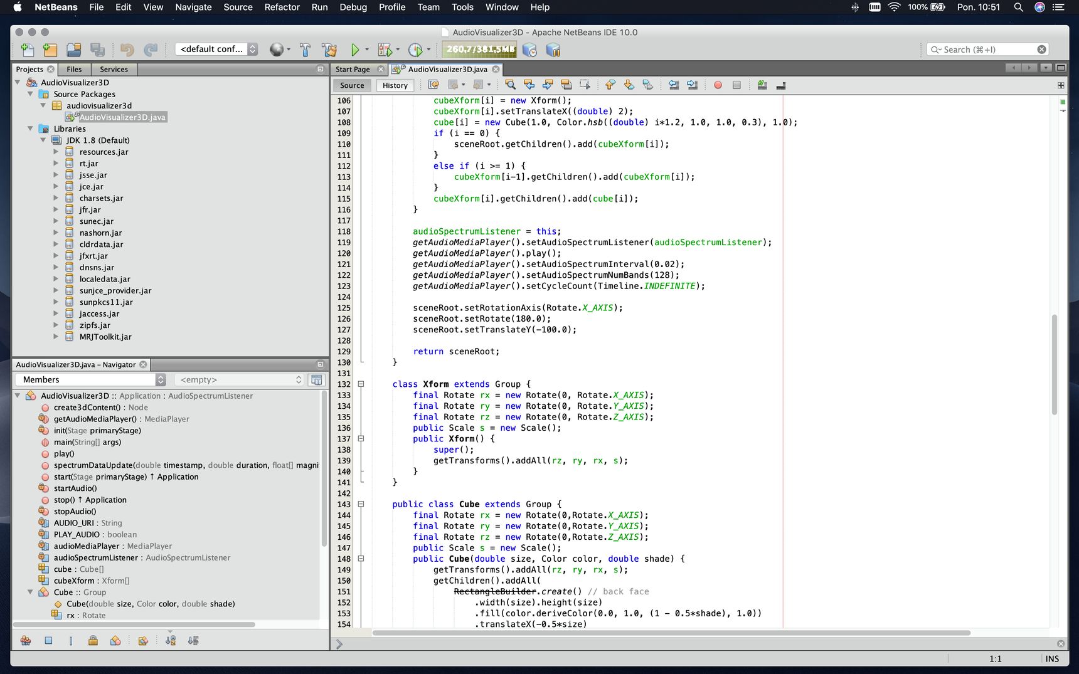Click the Profile Project clock icon
The height and width of the screenshot is (674, 1079).
tap(415, 50)
